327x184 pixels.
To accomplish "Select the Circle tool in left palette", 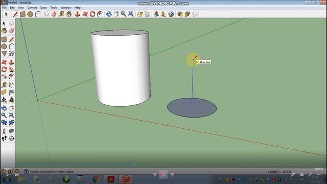I will (4, 47).
